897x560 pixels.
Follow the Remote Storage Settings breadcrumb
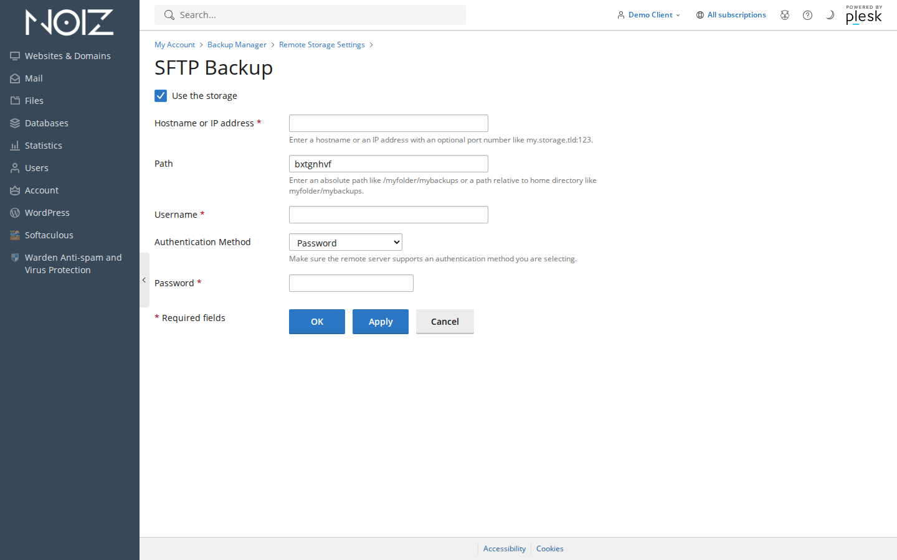[322, 45]
